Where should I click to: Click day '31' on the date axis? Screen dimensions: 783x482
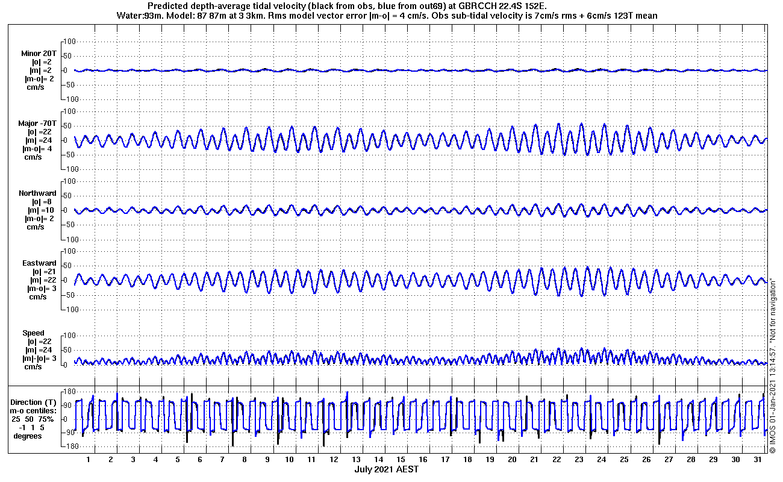(758, 459)
